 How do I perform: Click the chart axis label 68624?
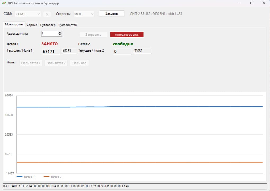pos(9,95)
